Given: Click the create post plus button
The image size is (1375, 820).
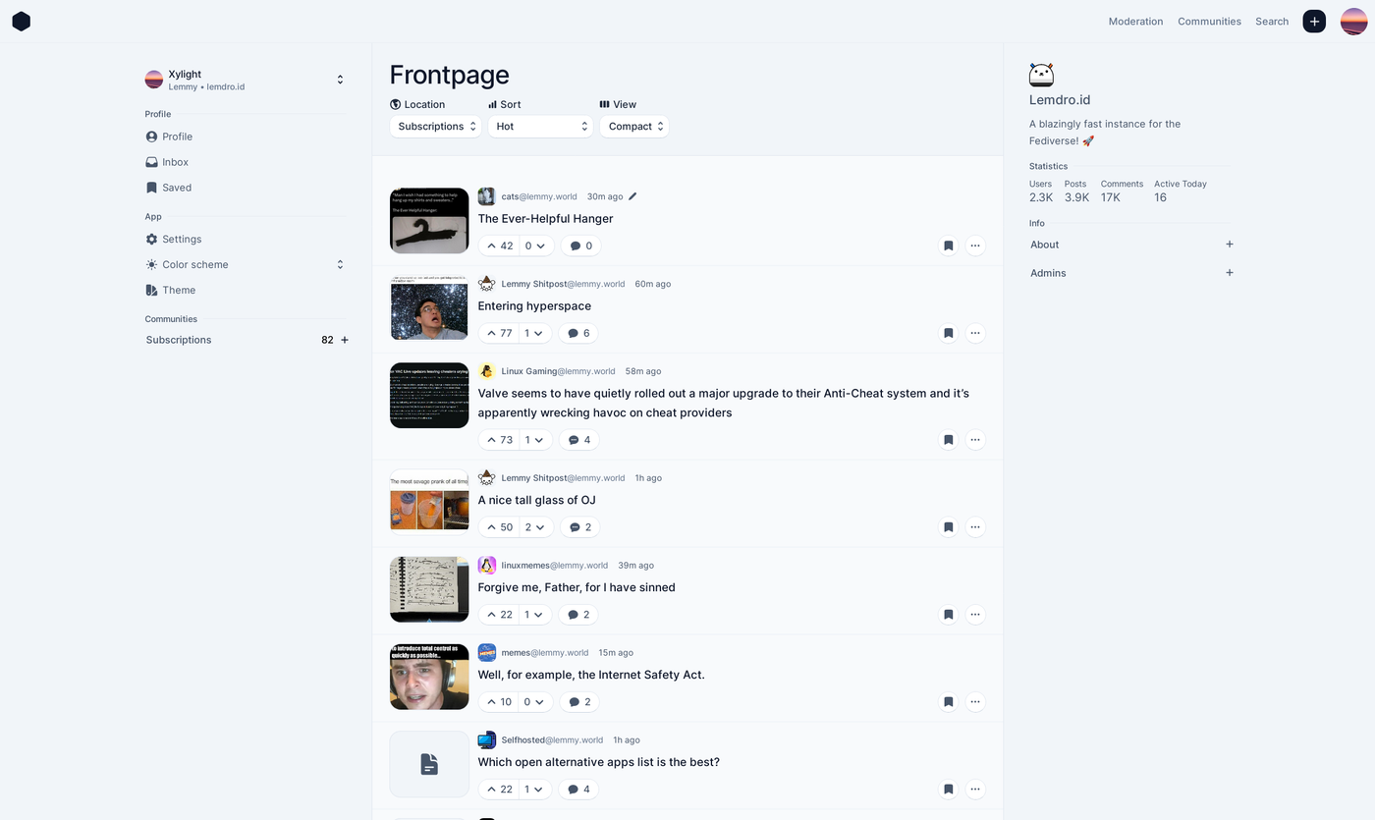Looking at the screenshot, I should pyautogui.click(x=1314, y=21).
